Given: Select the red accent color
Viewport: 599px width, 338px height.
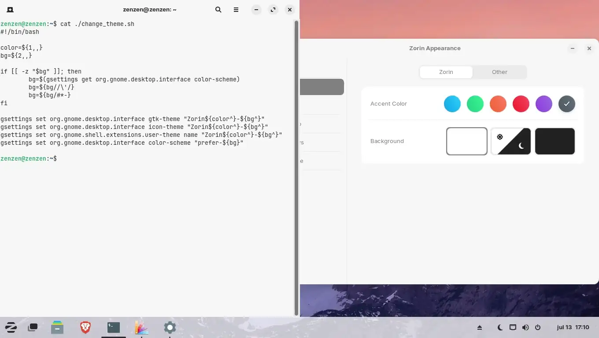Looking at the screenshot, I should [x=521, y=104].
